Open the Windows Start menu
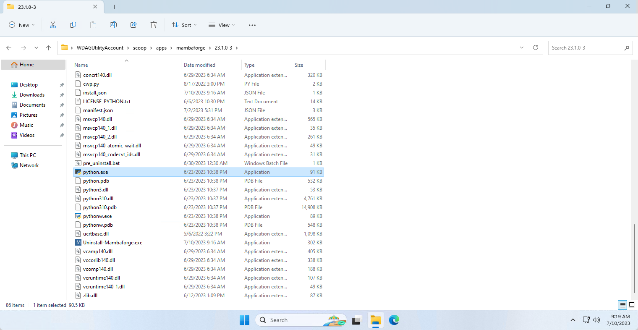 click(244, 320)
